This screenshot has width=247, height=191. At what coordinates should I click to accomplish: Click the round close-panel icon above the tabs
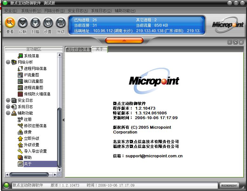(x=241, y=42)
